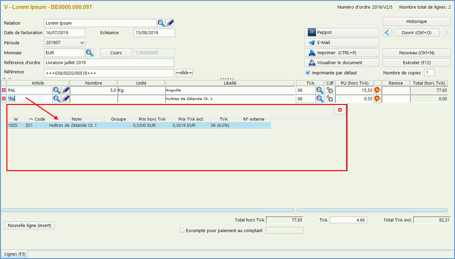Click Visualiser le document
Screen dimensions: 455x259
[341, 62]
